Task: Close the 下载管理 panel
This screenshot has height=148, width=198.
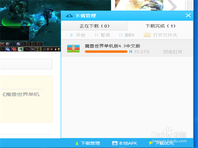Action: coord(188,15)
